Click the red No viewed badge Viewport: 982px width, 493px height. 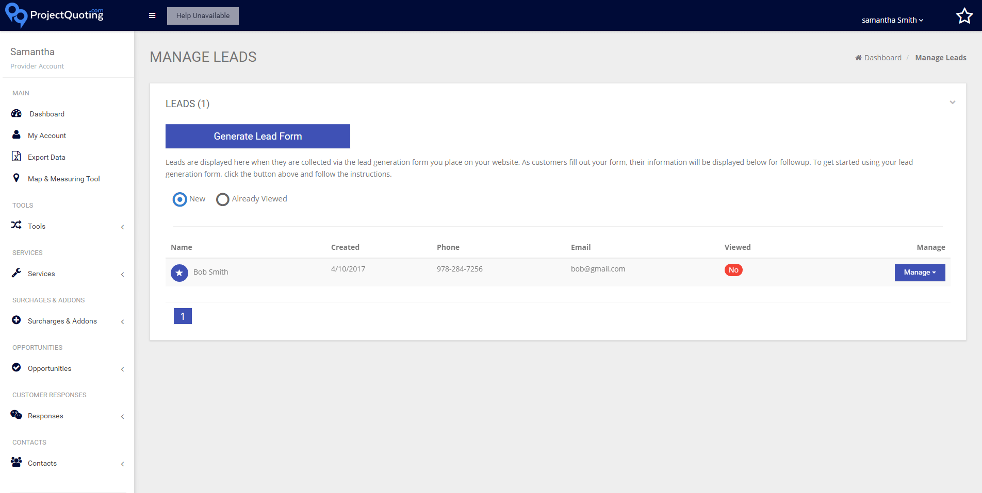point(733,270)
